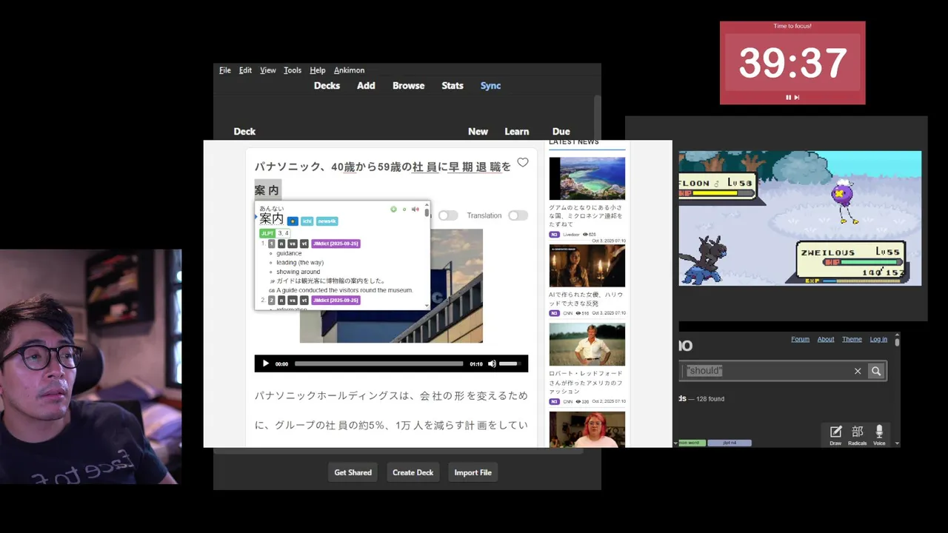Click first JMdict [2025-09-25] label
This screenshot has width=948, height=533.
pyautogui.click(x=336, y=244)
